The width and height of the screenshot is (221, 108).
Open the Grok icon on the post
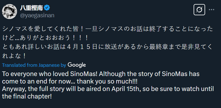[x=199, y=10]
